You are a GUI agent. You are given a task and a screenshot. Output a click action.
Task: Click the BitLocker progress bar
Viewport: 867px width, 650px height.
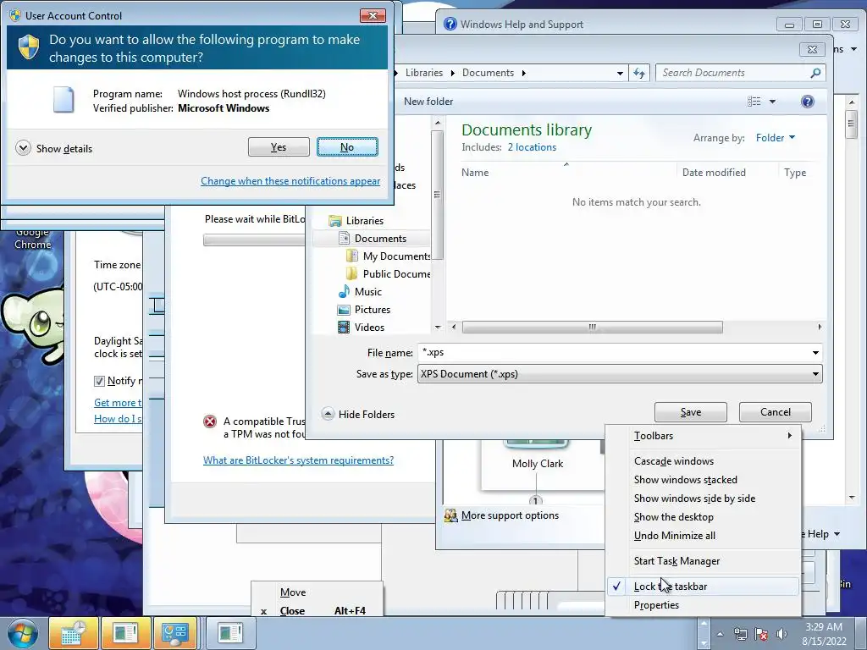click(254, 240)
